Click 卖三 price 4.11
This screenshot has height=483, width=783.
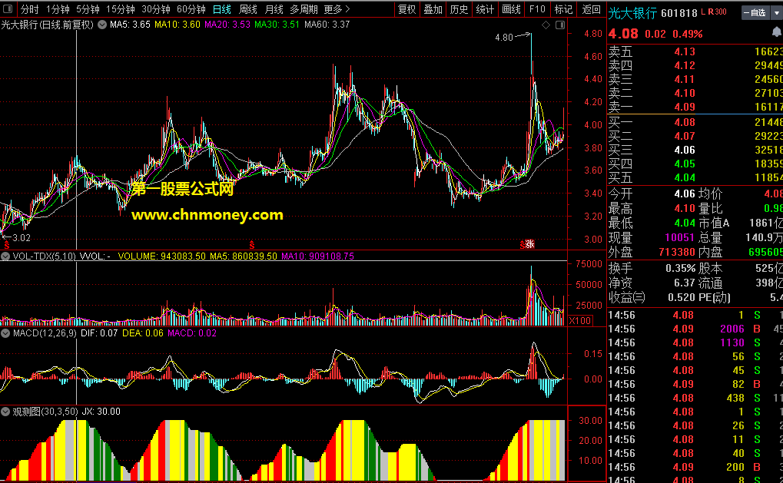coord(684,79)
